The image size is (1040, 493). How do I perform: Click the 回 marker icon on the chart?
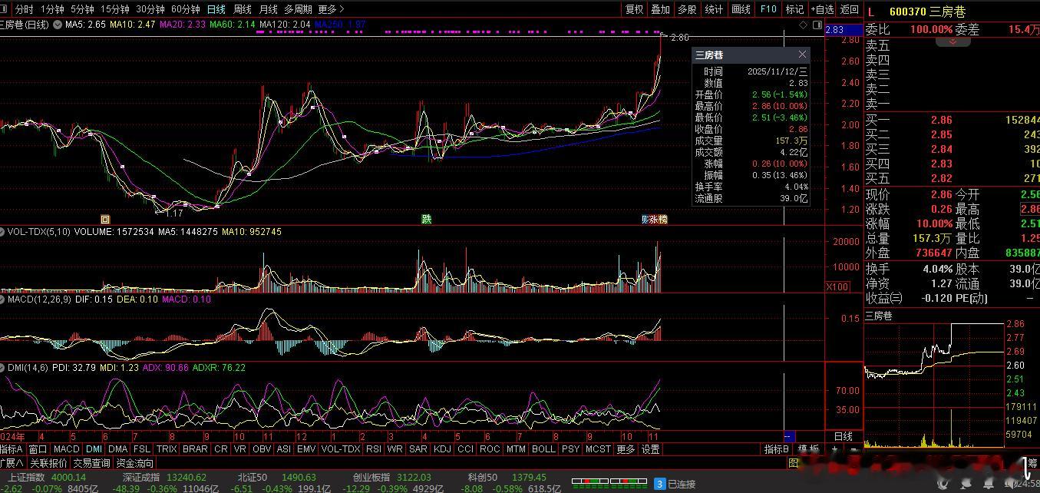(x=105, y=219)
